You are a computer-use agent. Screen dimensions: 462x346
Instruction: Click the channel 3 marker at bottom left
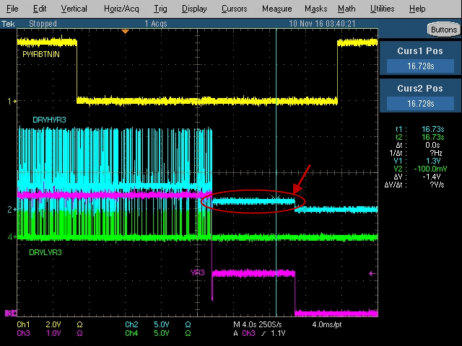click(10, 313)
